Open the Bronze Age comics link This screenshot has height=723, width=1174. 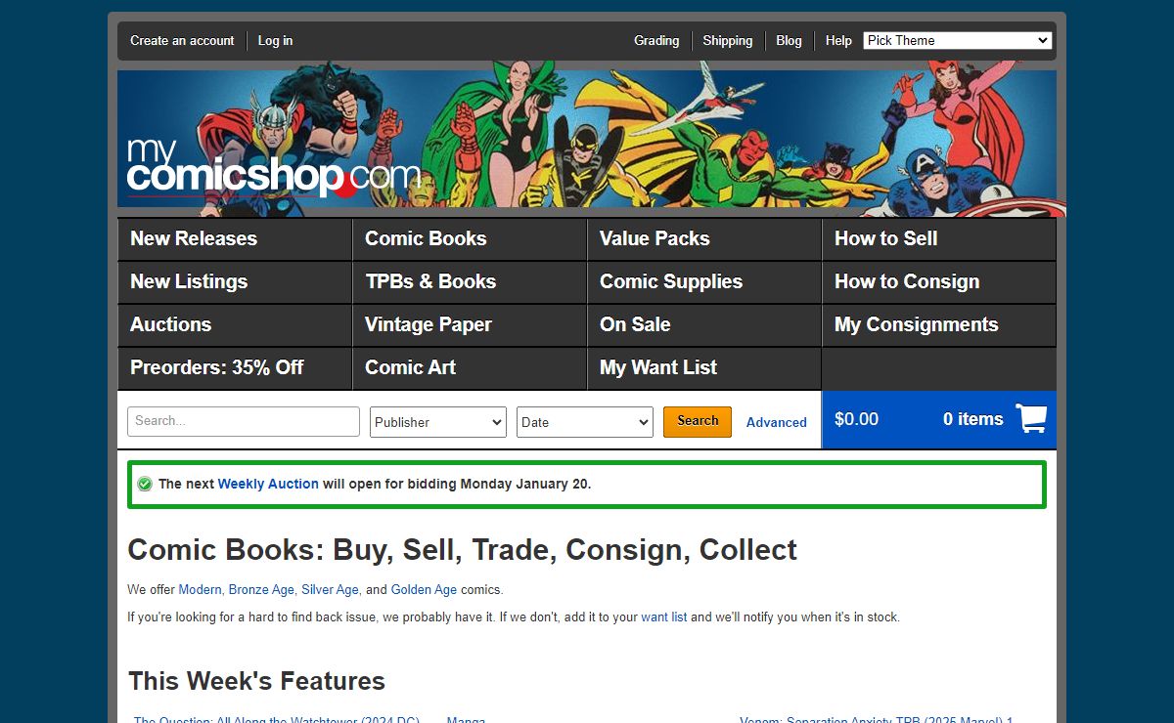262,590
